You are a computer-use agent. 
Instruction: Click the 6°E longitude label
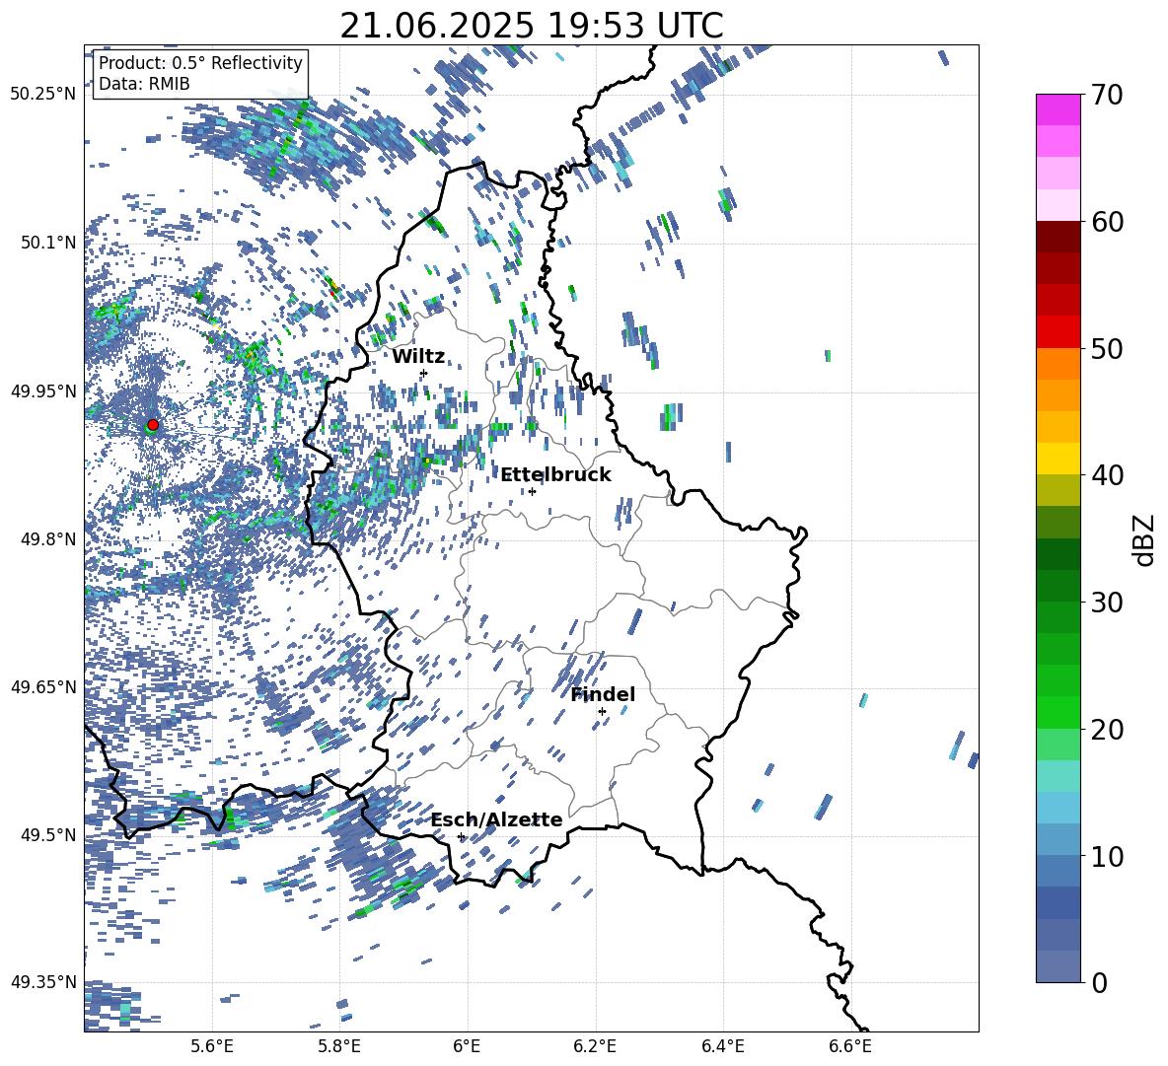coord(467,1046)
